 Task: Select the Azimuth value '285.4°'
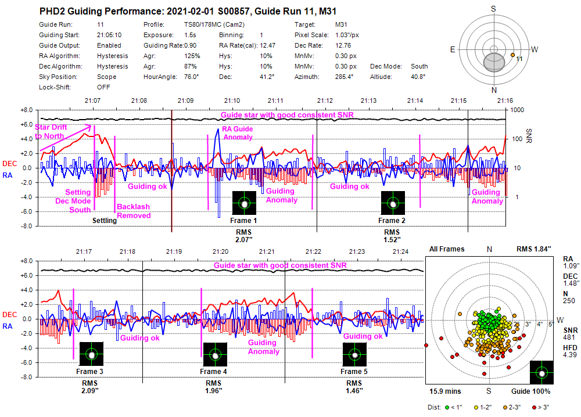(x=344, y=77)
